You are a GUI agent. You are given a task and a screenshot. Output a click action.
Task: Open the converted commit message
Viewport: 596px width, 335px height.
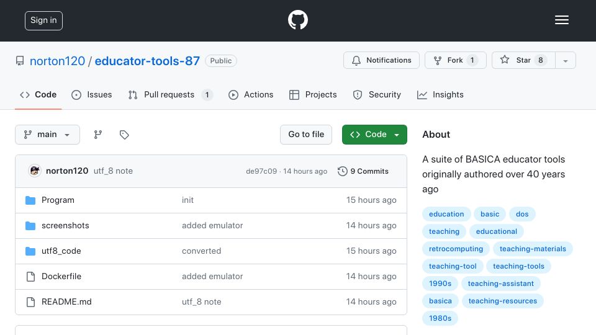(201, 251)
